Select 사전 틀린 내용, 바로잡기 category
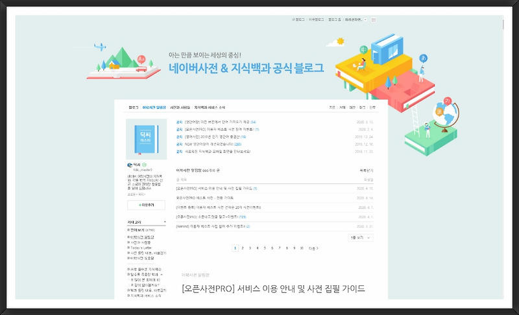 coord(148,253)
